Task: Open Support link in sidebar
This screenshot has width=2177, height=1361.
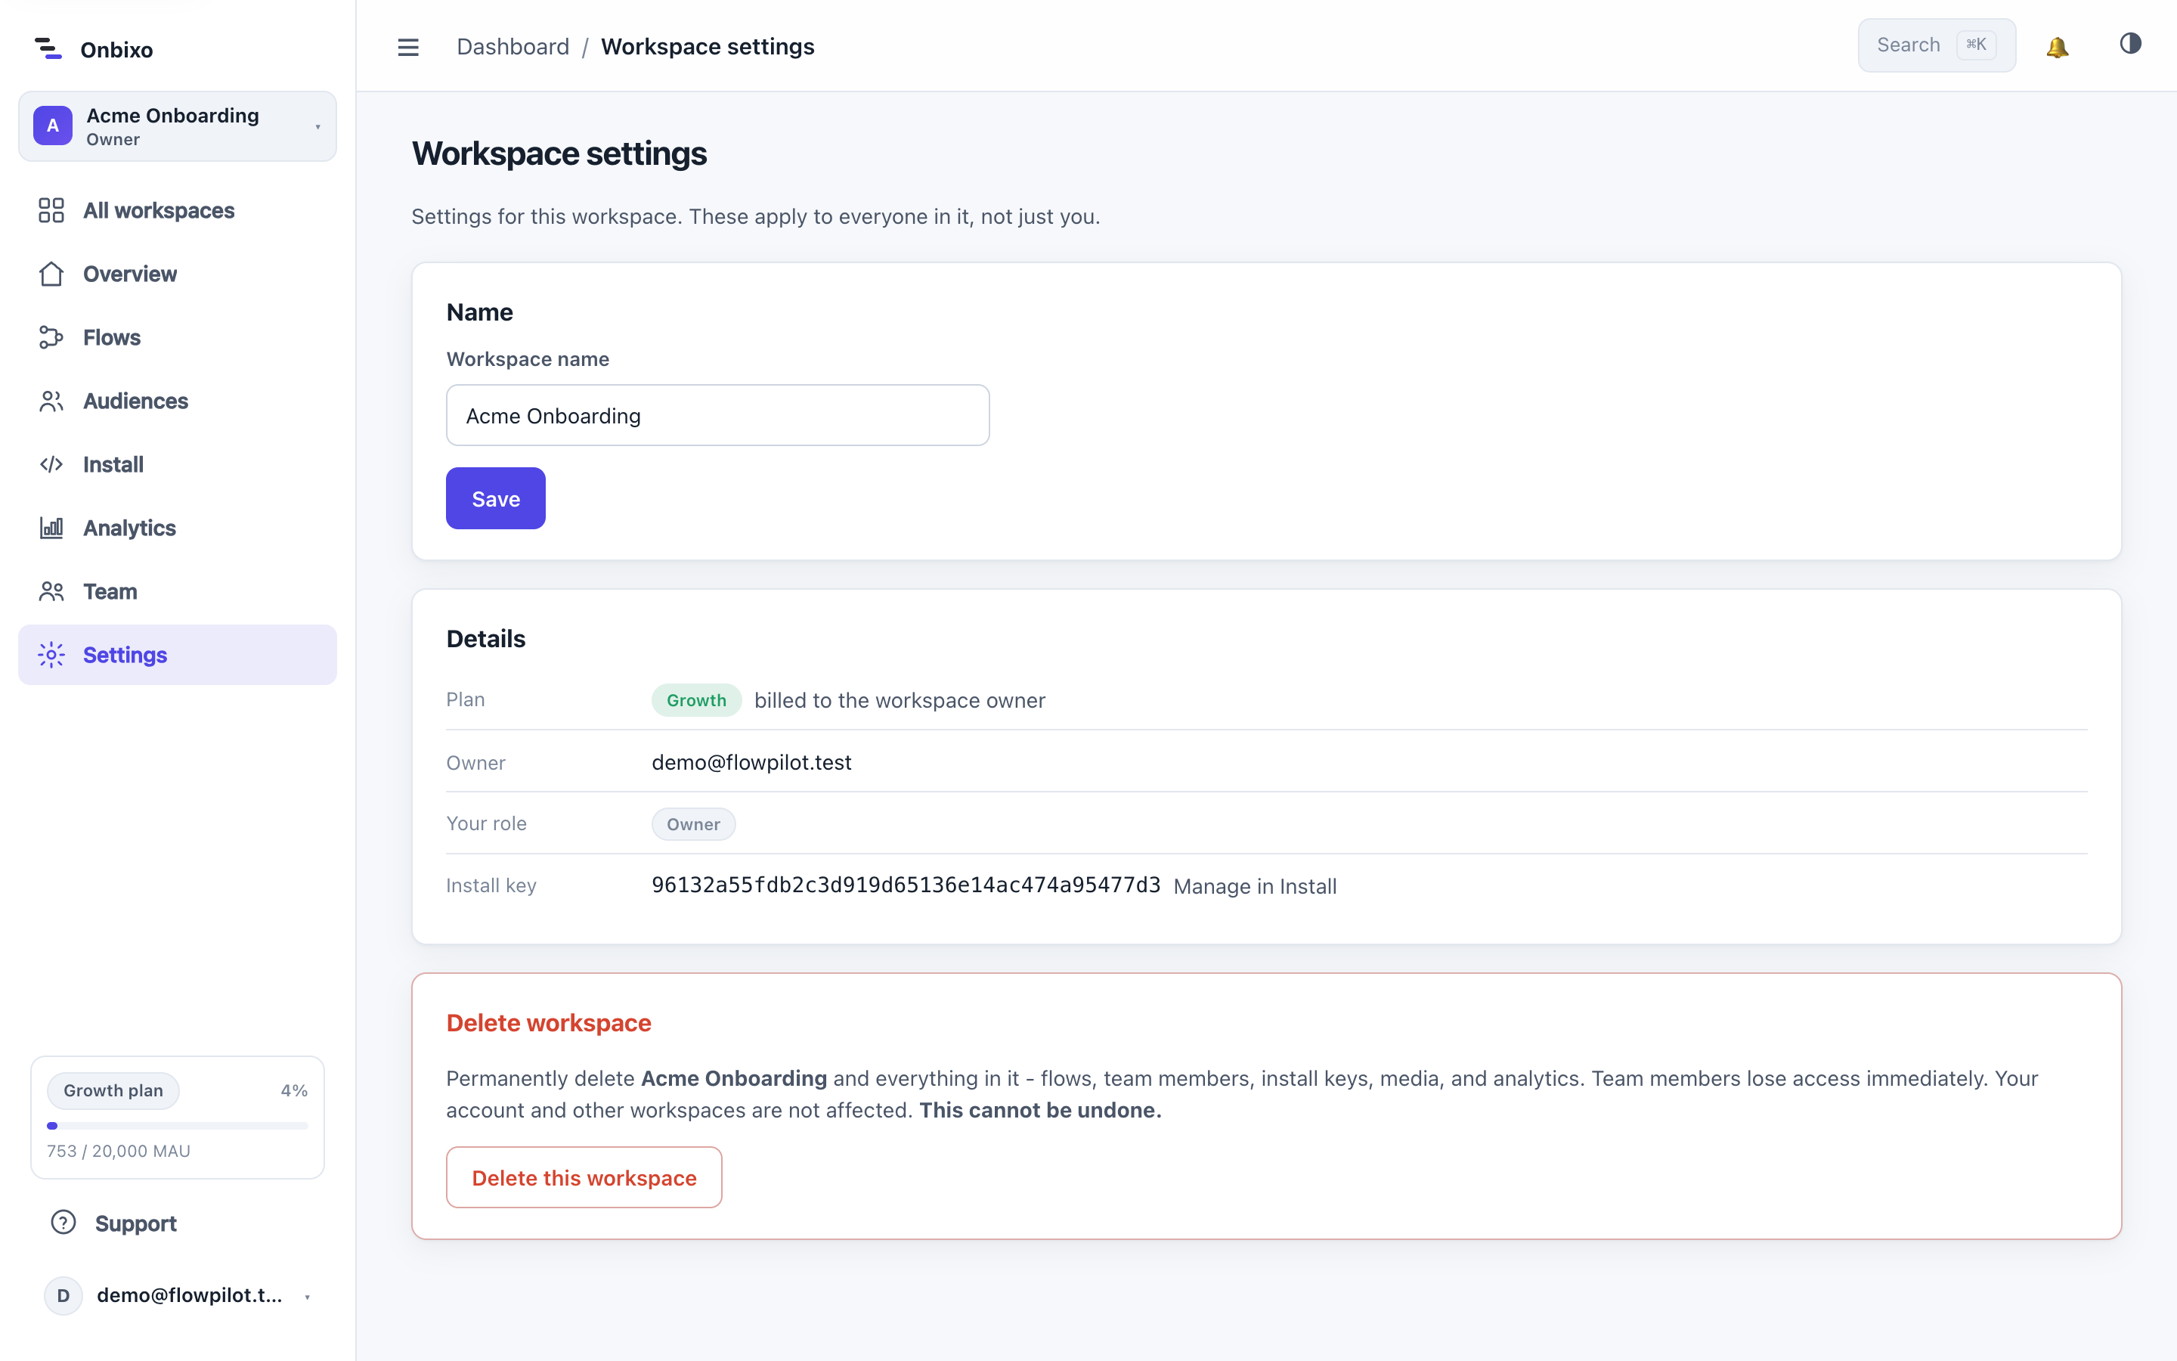Action: [177, 1223]
